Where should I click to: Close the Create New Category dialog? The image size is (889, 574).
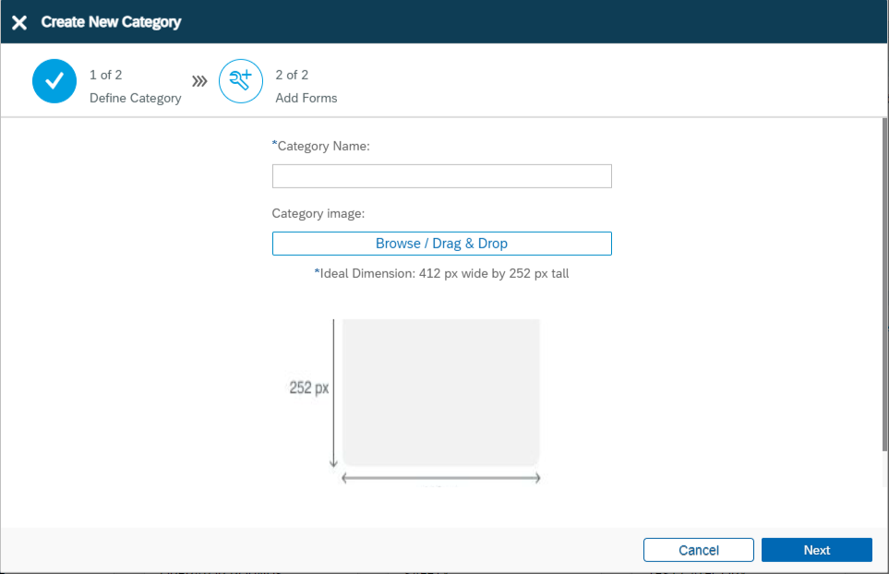click(x=19, y=22)
